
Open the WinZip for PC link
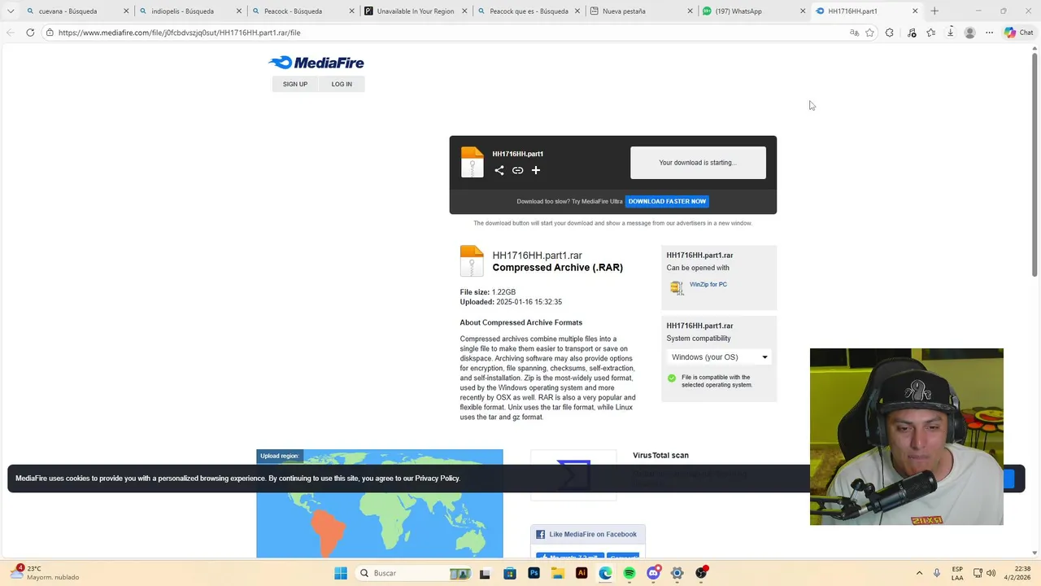point(708,285)
